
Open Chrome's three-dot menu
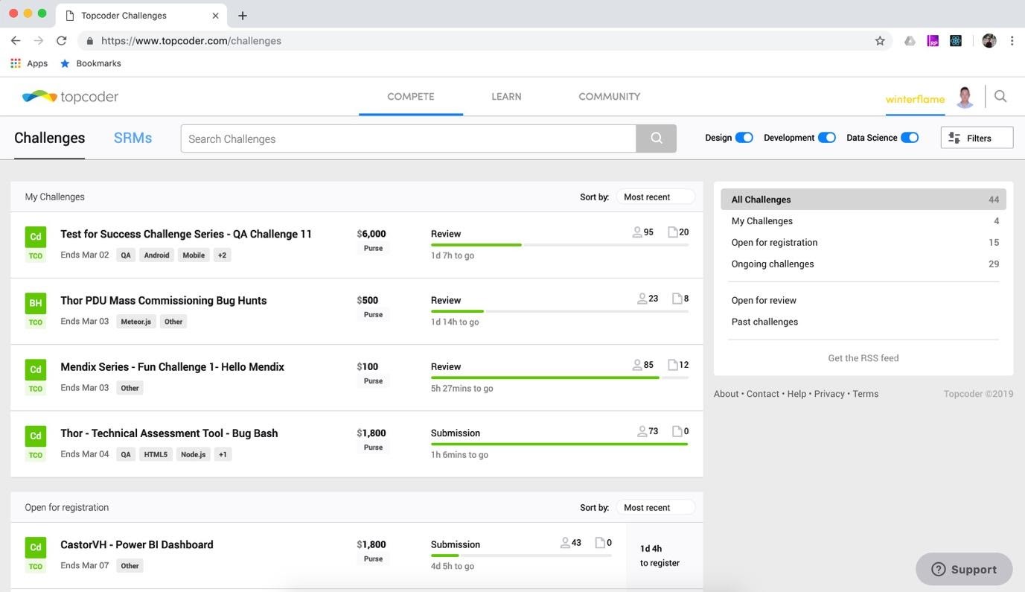(x=1012, y=41)
